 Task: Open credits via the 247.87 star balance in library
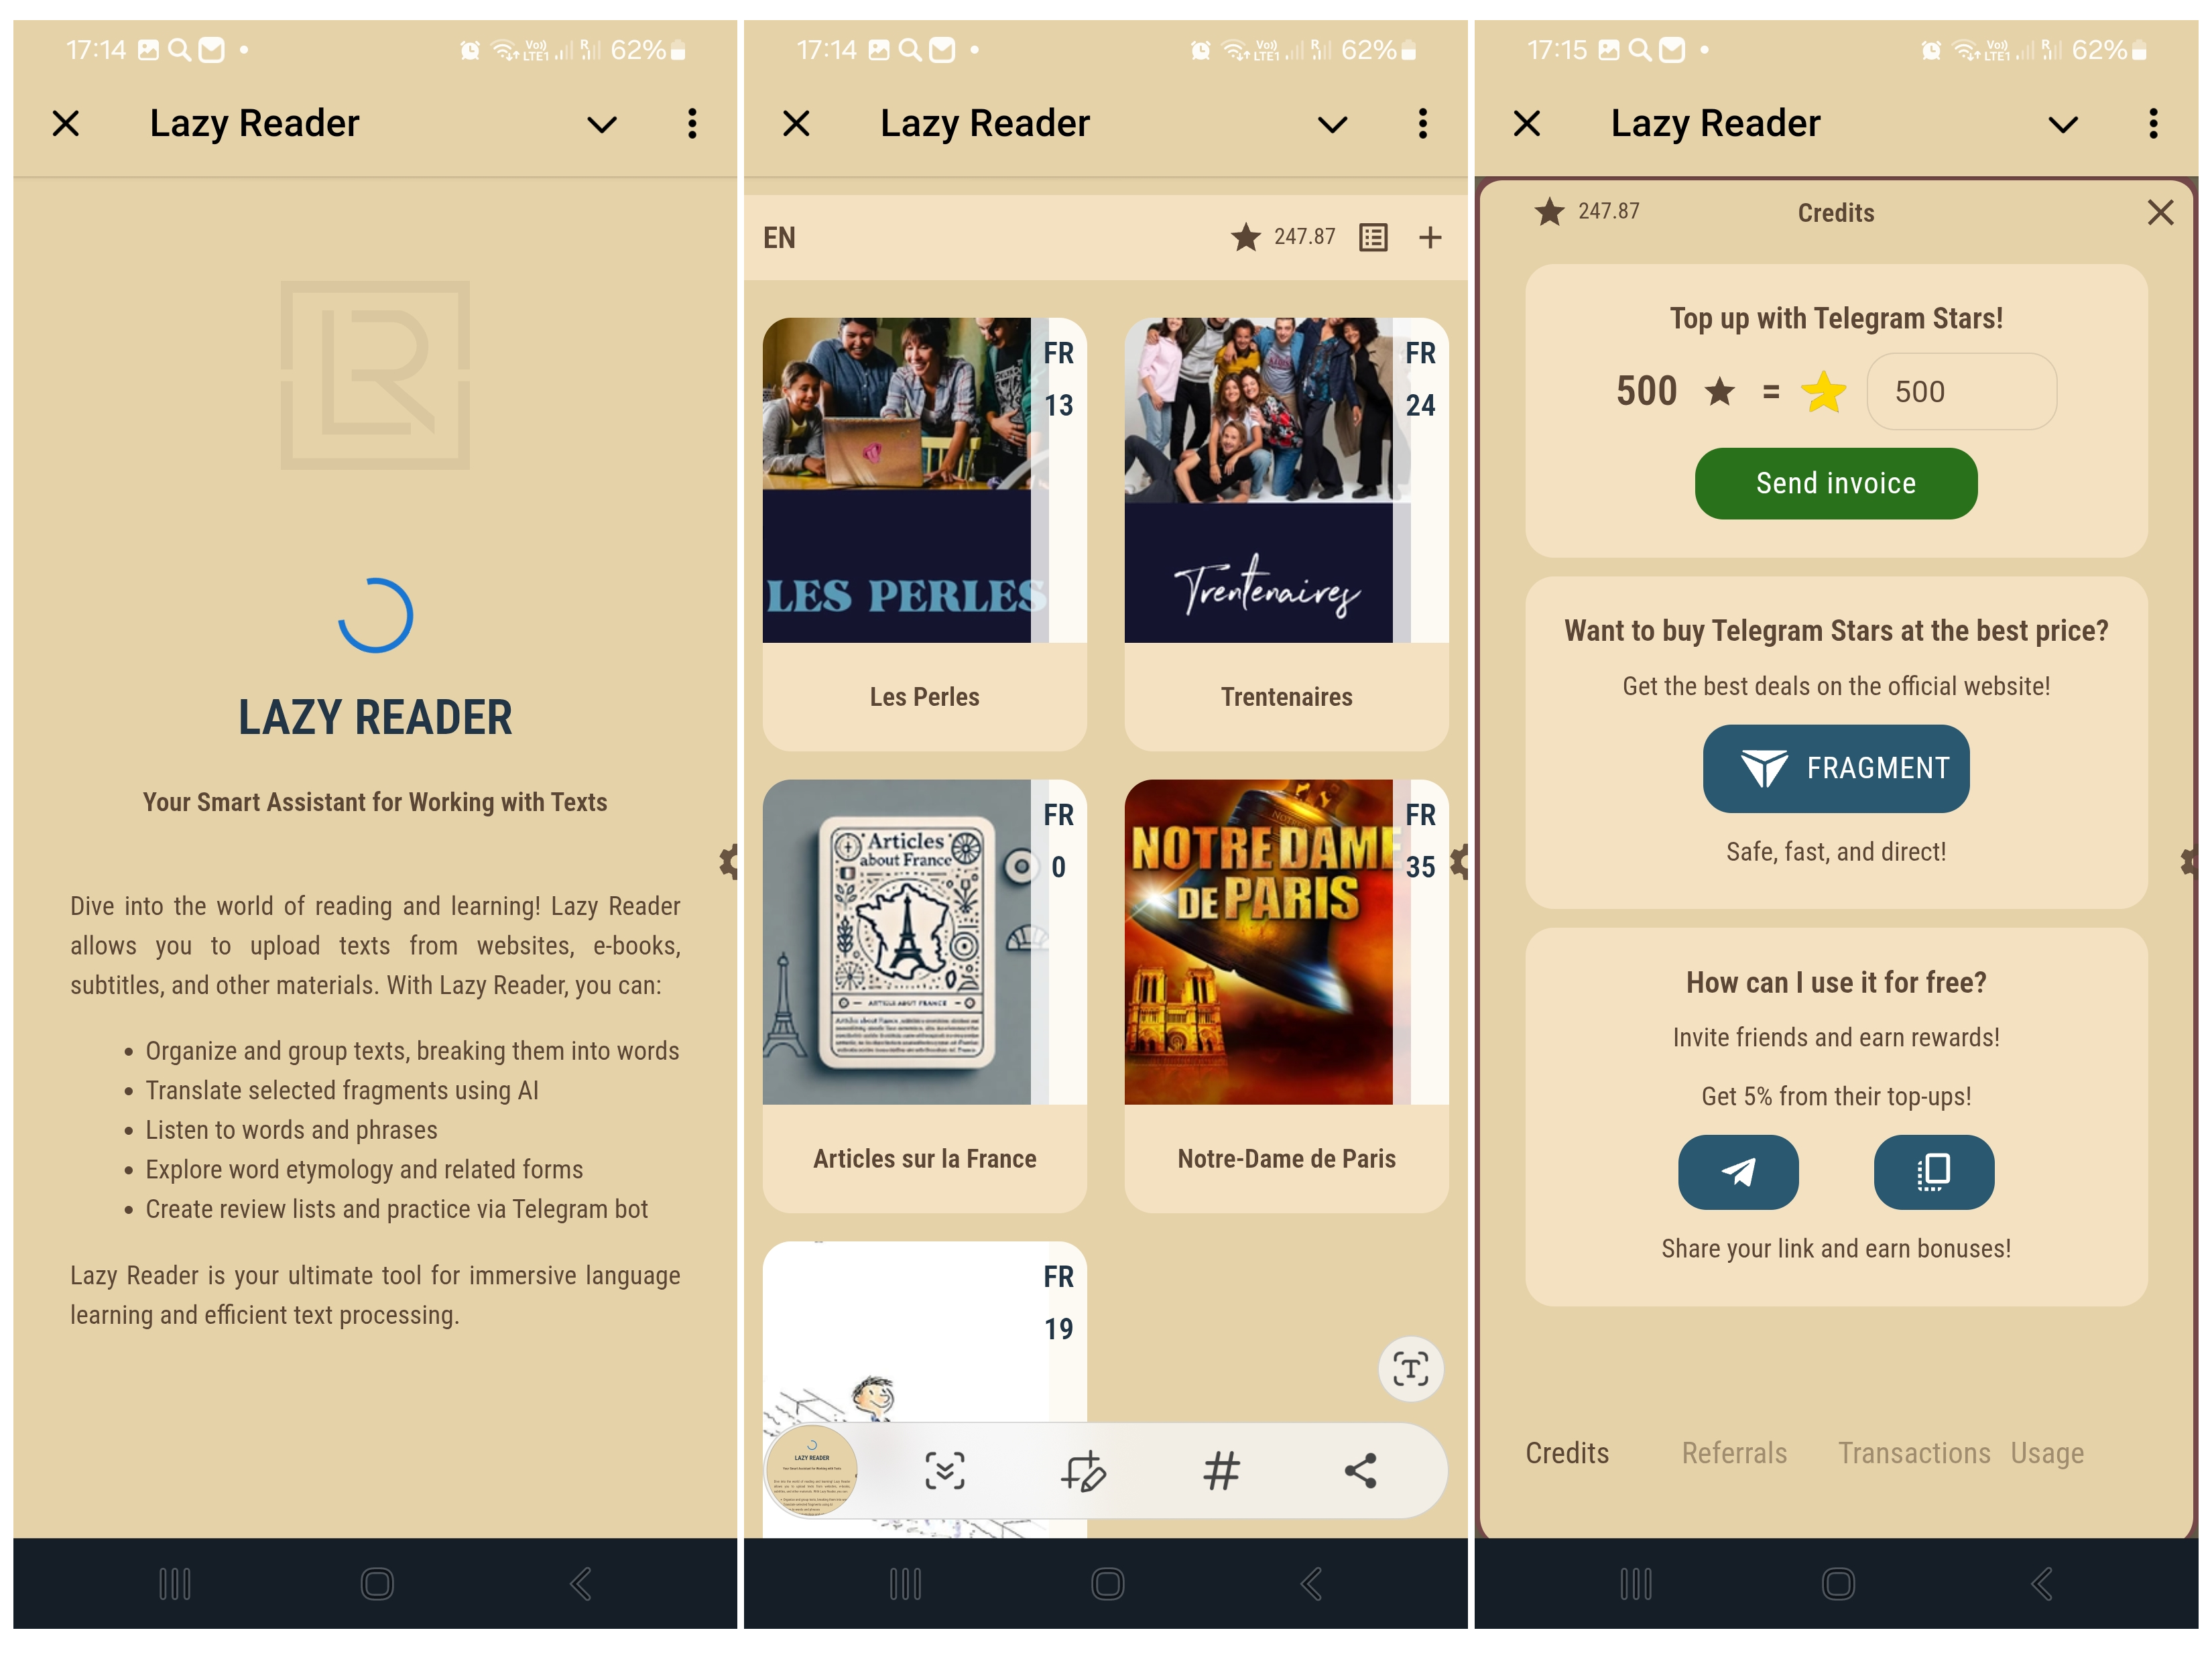click(1283, 237)
